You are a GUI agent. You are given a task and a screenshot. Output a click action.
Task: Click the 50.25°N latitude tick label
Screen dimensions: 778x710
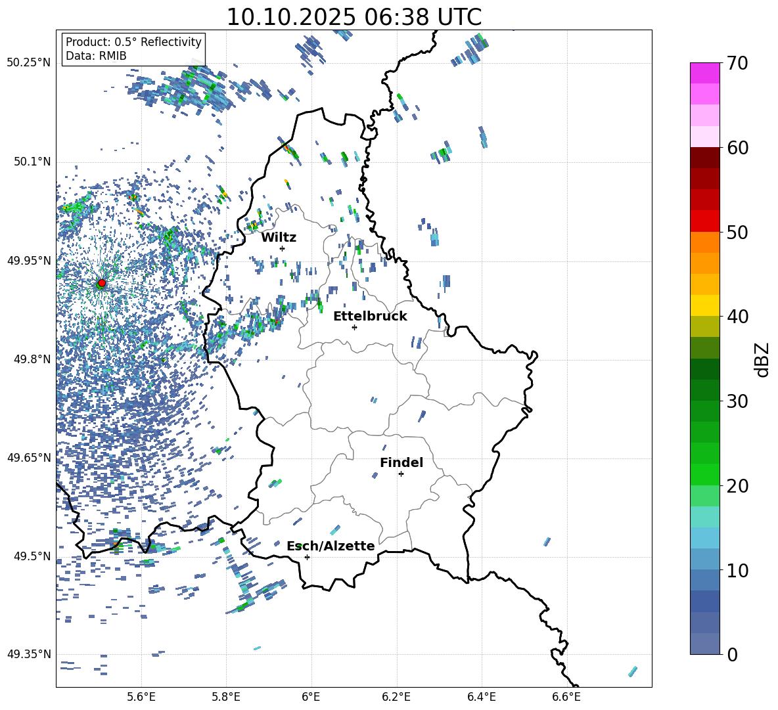pos(28,63)
